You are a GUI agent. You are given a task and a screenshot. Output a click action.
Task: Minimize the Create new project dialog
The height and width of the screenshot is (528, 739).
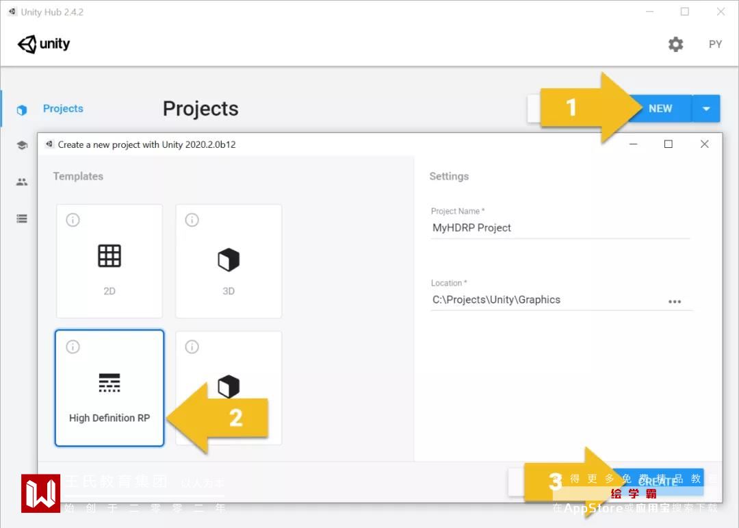tap(634, 144)
